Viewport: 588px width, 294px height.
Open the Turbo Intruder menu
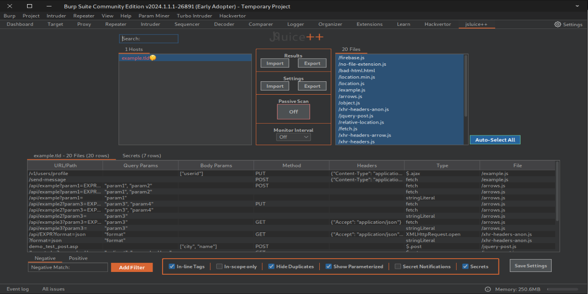pos(194,15)
